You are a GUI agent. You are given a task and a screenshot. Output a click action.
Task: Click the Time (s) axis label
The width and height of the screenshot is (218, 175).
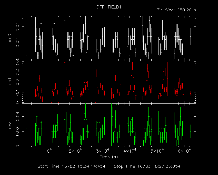coord(109,157)
